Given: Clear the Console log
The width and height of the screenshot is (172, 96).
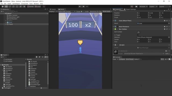Looking at the screenshot, I should point(114,59).
